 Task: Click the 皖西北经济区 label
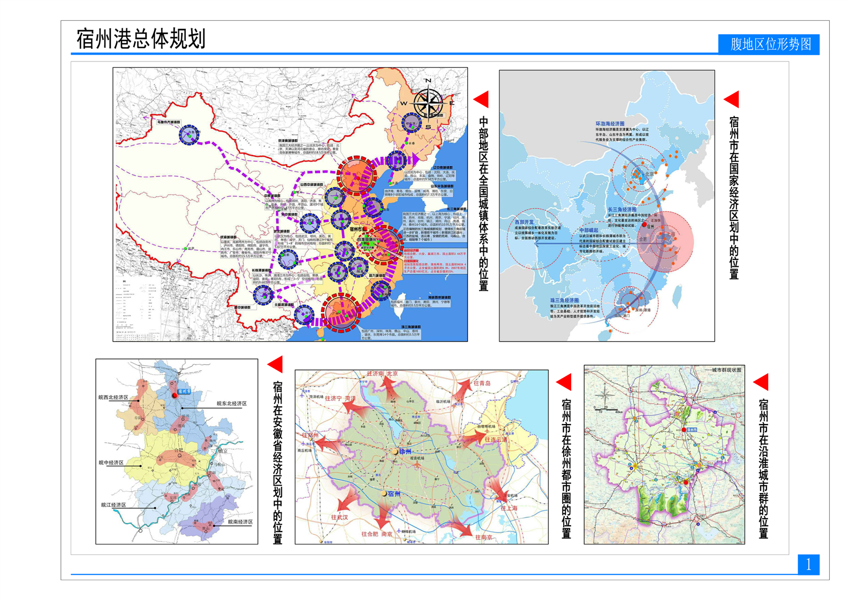coord(113,397)
